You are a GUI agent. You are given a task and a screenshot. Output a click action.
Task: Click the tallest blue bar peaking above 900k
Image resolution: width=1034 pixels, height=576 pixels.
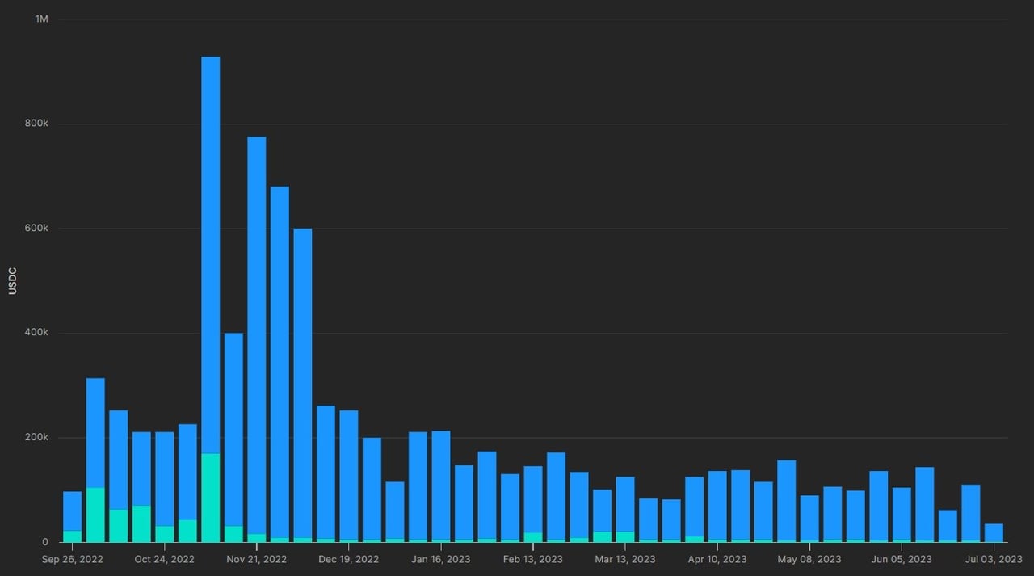click(211, 255)
